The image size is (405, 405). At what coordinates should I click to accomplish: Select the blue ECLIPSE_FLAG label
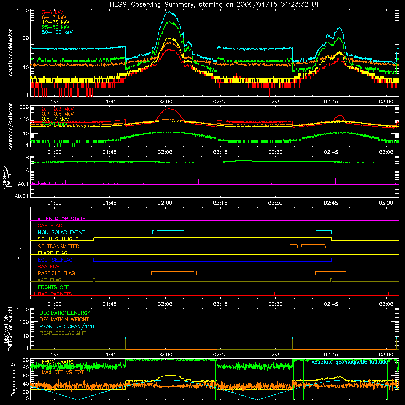[55, 260]
